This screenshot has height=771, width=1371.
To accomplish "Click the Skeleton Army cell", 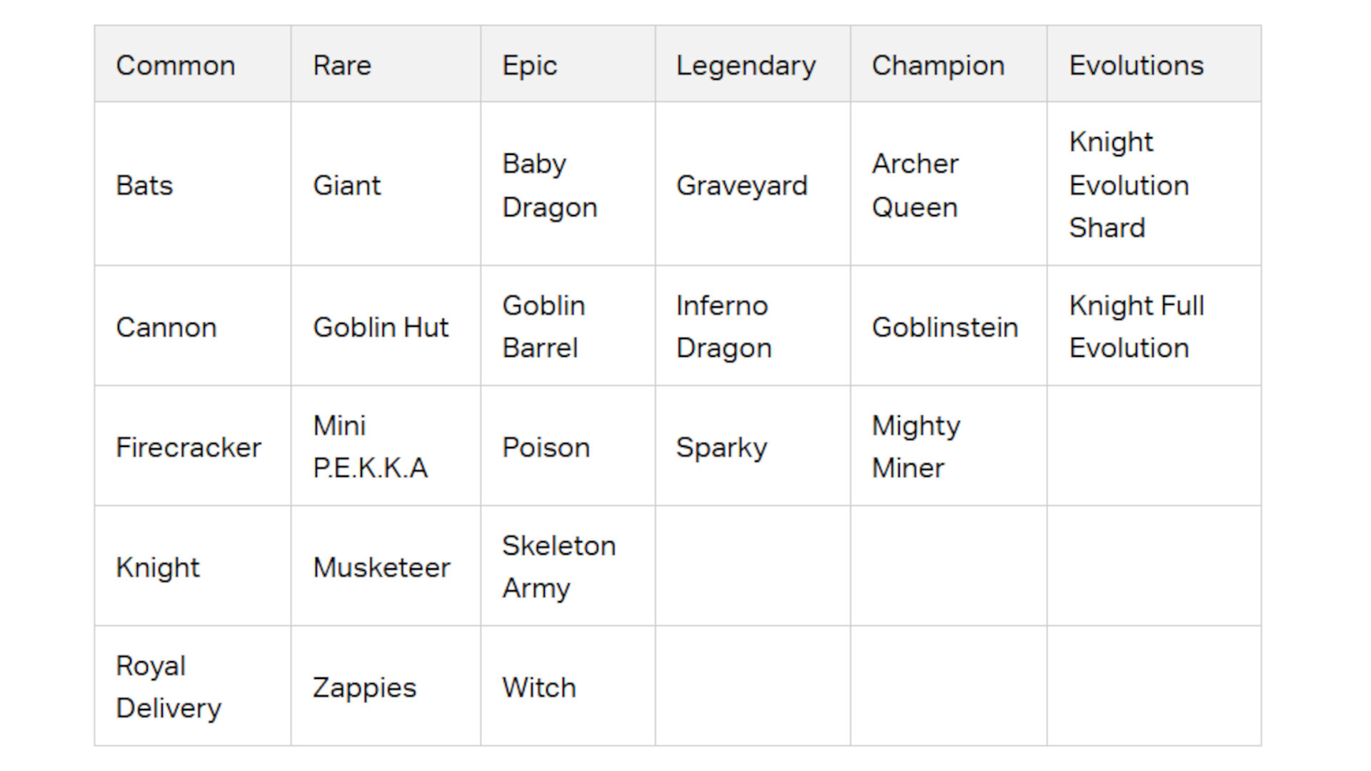I will [558, 567].
